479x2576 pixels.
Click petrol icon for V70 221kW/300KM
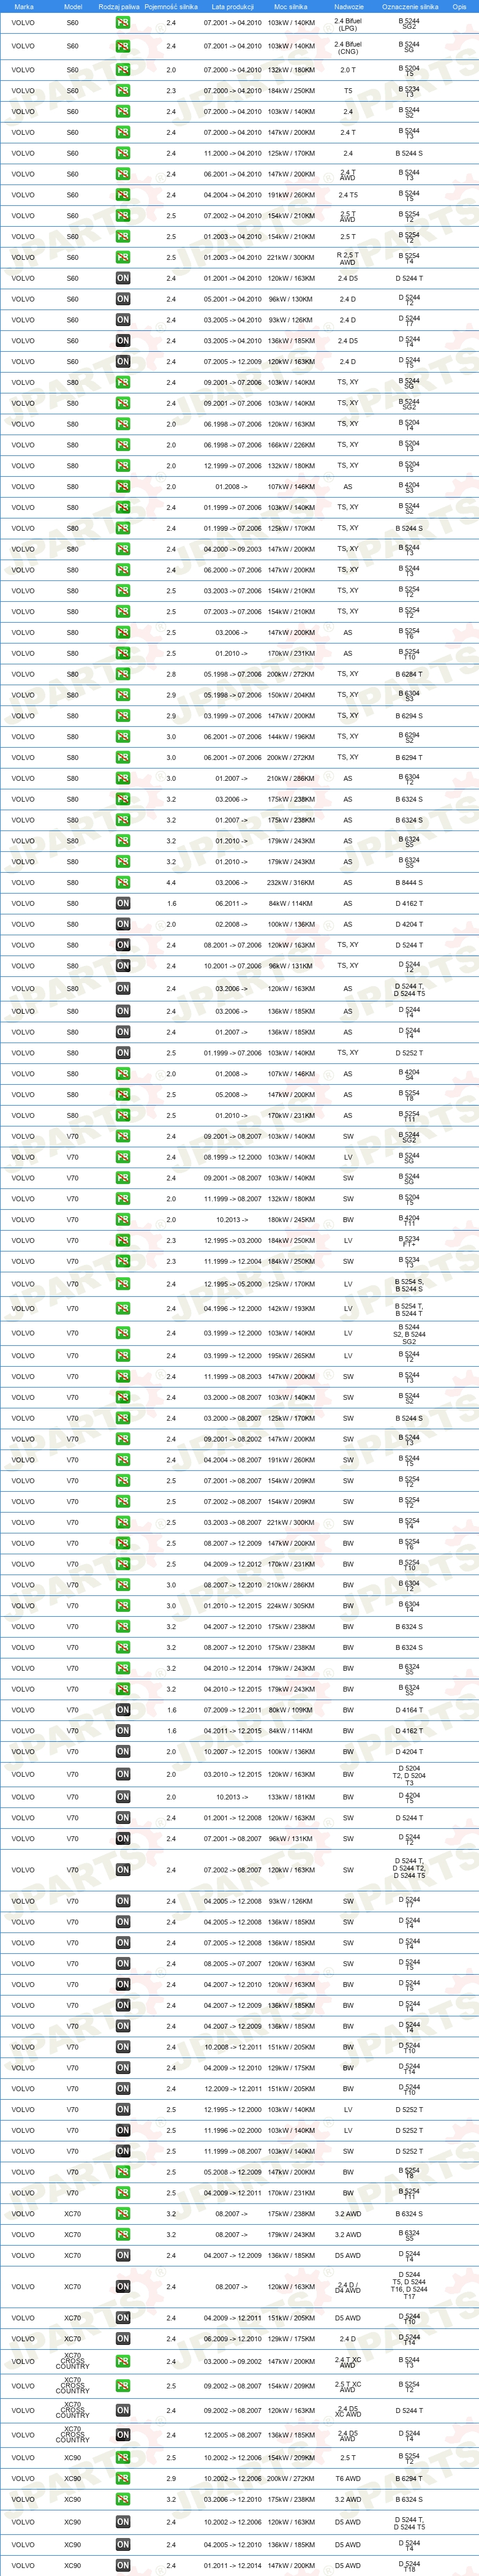[122, 1522]
